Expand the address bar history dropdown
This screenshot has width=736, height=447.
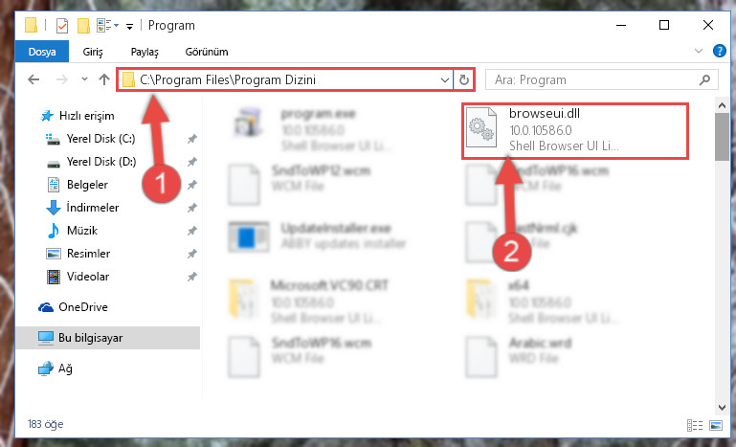tap(445, 79)
